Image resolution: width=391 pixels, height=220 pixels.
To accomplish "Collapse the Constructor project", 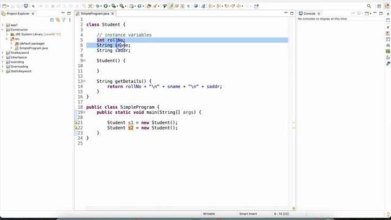I will 2,29.
